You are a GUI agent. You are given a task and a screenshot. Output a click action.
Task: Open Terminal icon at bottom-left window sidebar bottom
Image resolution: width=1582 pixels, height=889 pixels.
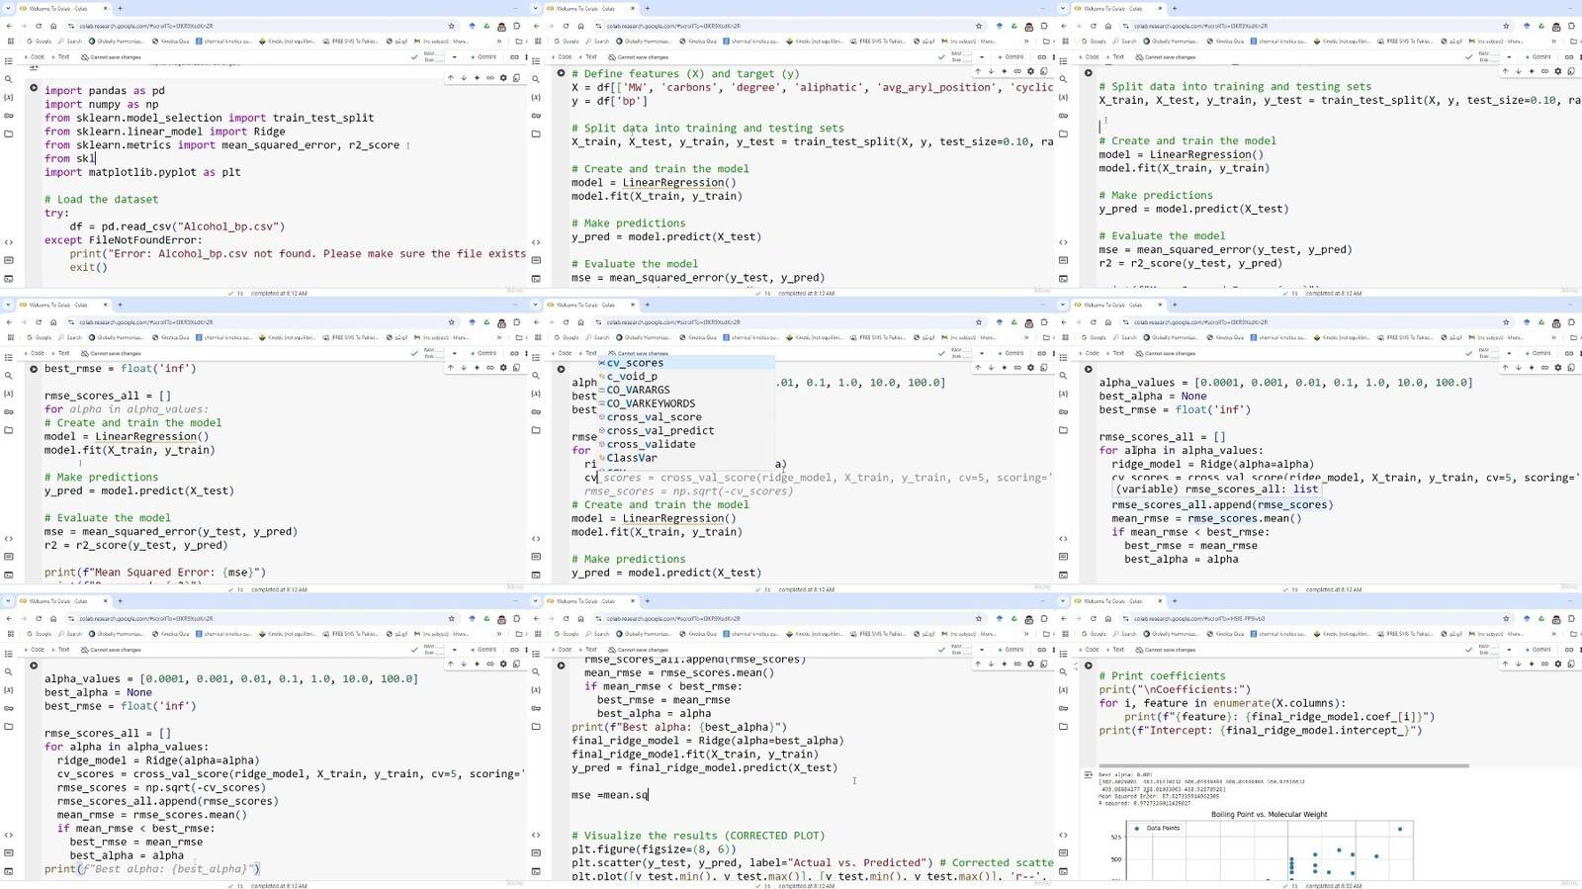(9, 871)
